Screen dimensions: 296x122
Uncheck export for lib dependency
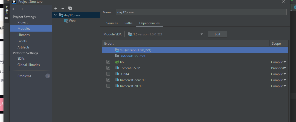[108, 62]
